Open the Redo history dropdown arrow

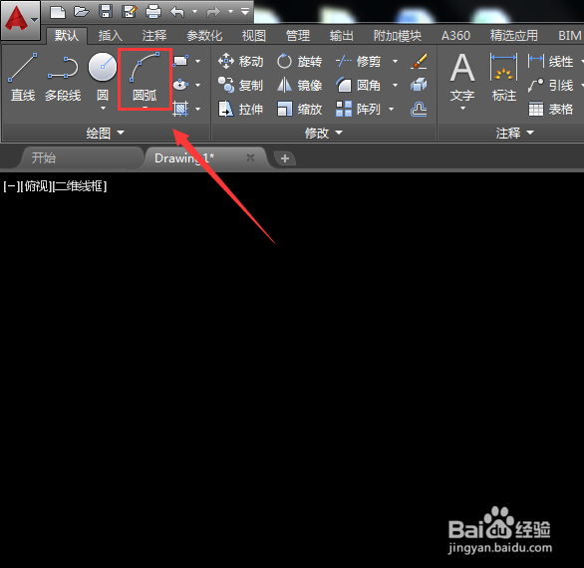[x=230, y=12]
